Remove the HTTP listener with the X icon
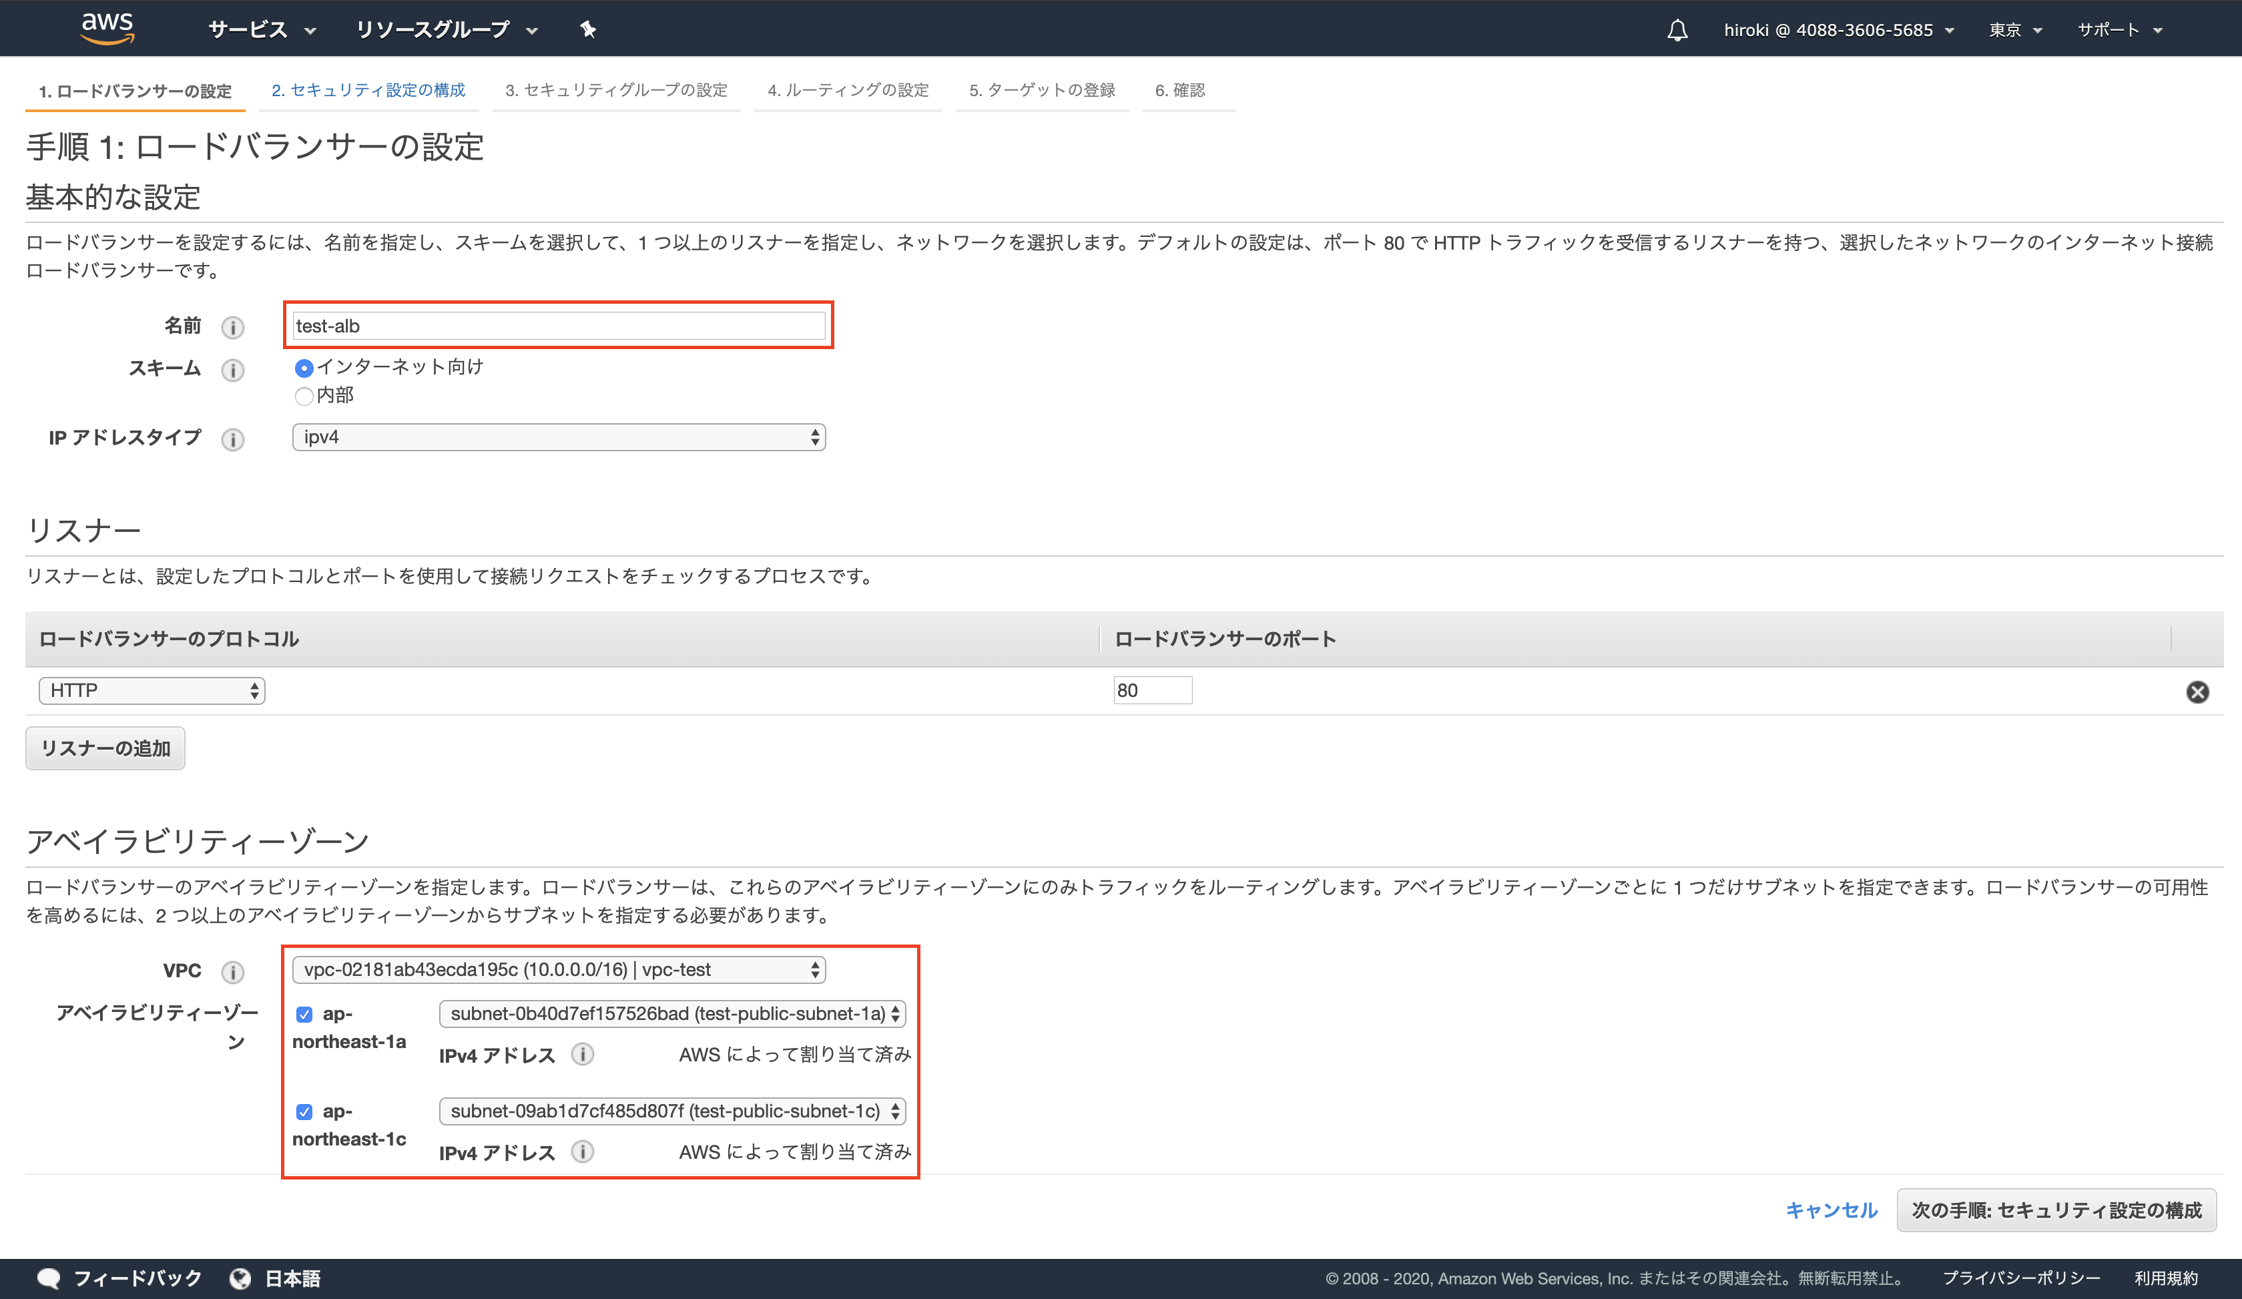 click(x=2199, y=692)
